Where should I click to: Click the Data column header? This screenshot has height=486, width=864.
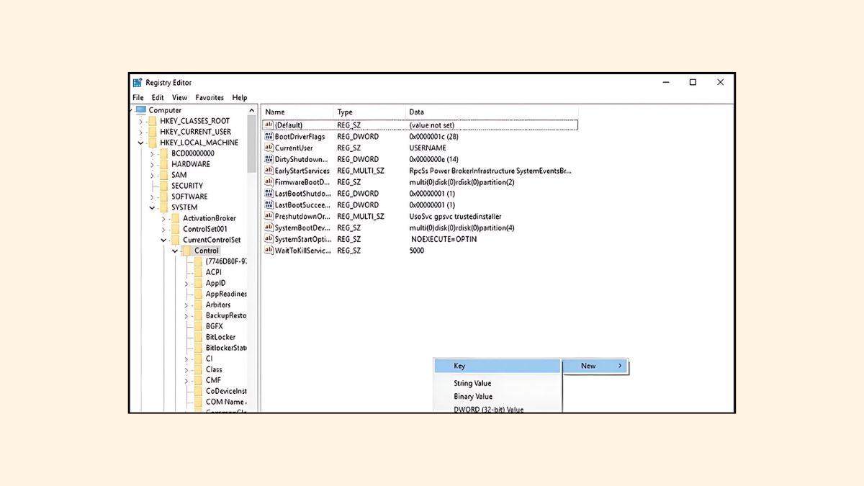[x=416, y=112]
